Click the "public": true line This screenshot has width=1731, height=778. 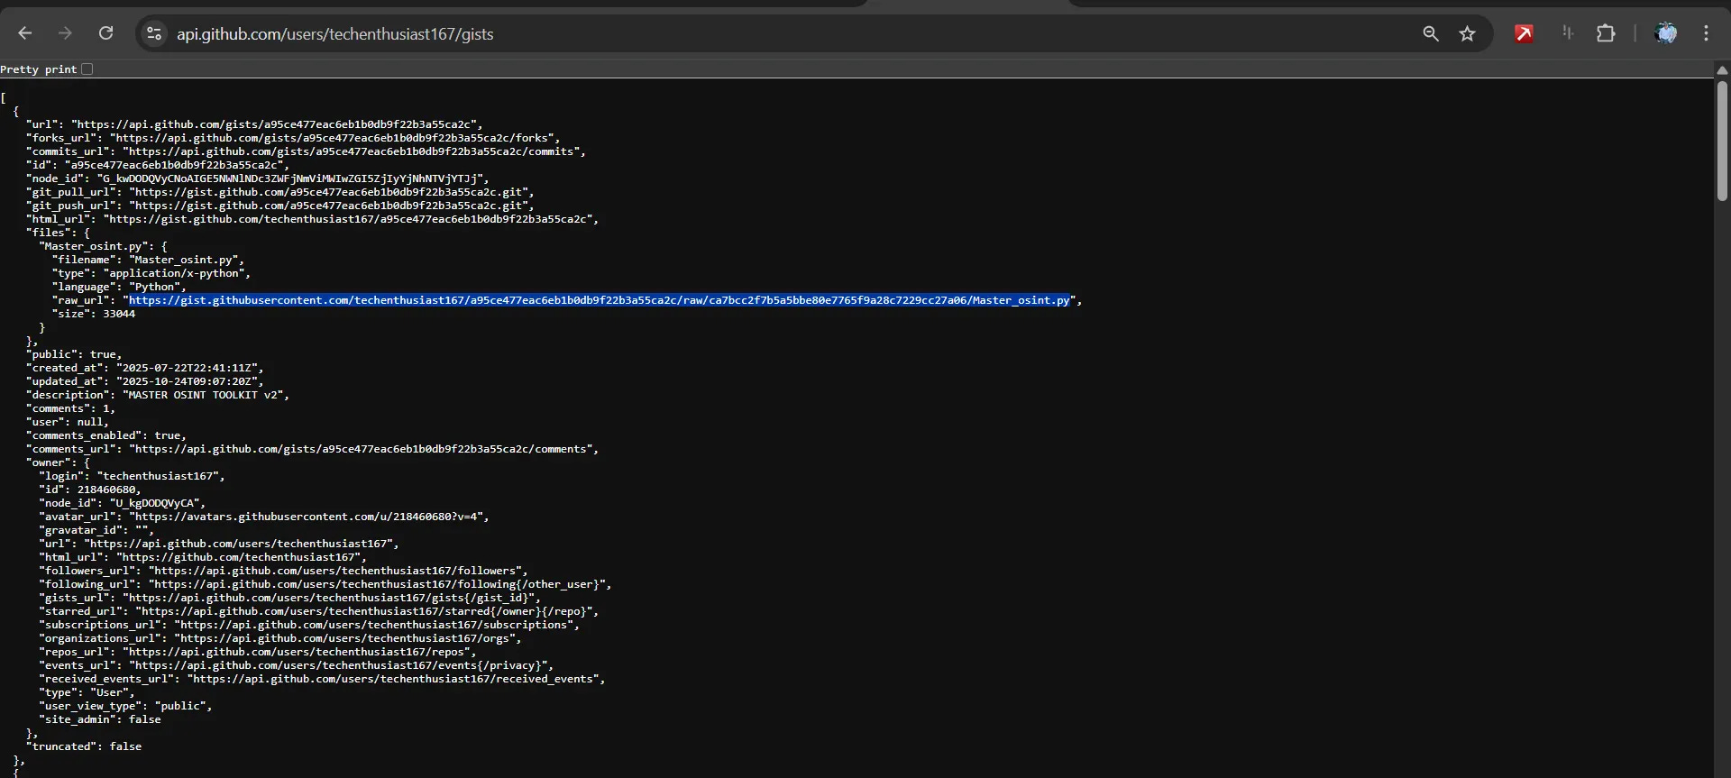[x=74, y=354]
